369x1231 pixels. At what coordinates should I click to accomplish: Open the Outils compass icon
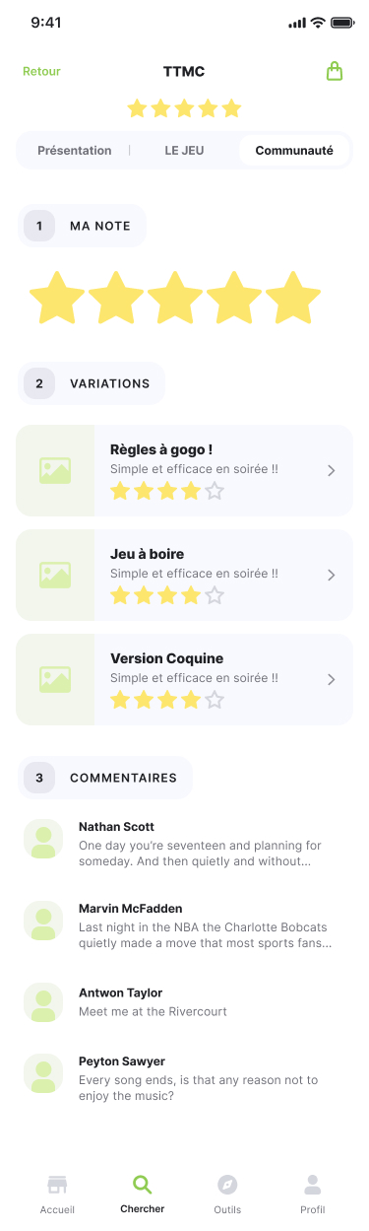[x=227, y=1184]
